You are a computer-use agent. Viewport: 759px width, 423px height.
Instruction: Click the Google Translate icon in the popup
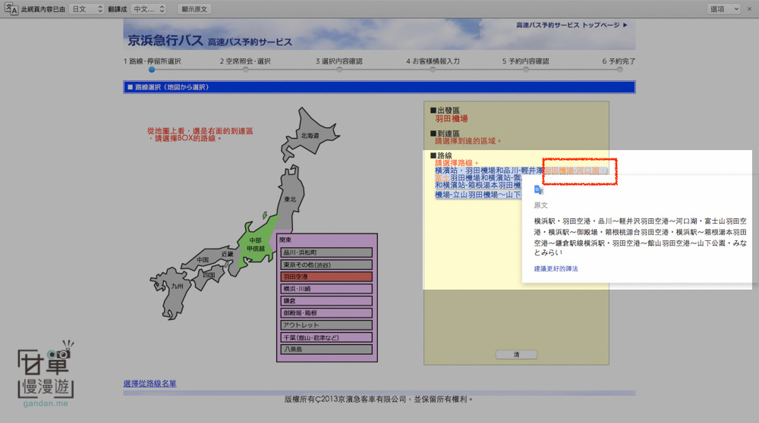point(539,190)
